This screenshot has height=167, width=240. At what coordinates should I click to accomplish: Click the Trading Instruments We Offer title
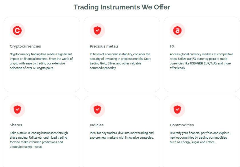point(122,7)
